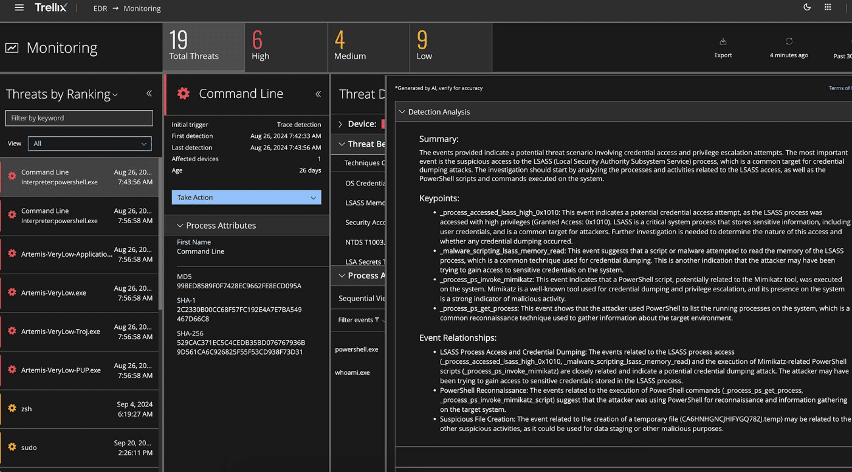
Task: Click the orange gear icon for sudo
Action: [12, 447]
